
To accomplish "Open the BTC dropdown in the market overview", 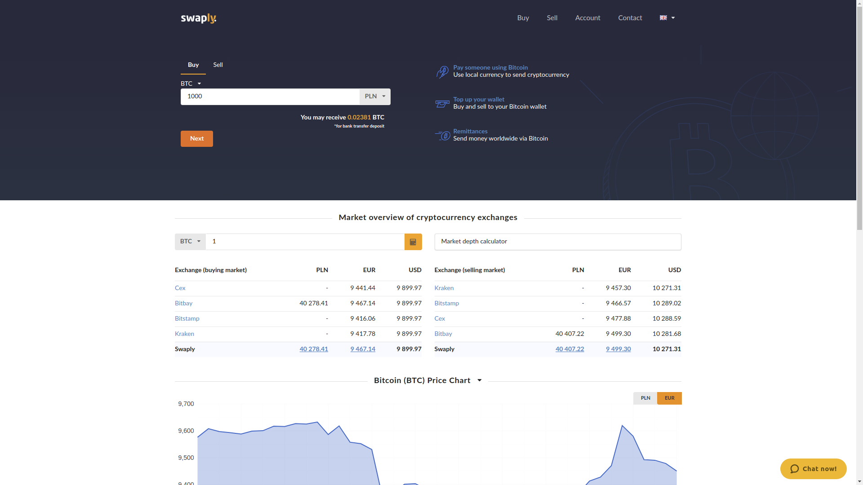I will [x=190, y=241].
